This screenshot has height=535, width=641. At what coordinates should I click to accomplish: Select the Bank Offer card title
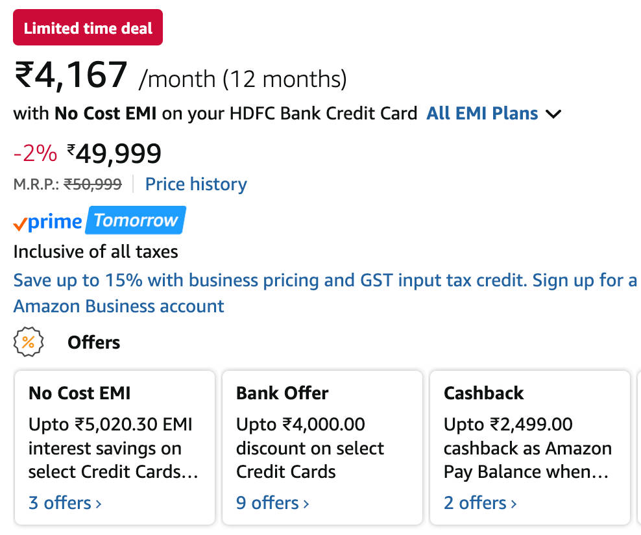click(282, 393)
